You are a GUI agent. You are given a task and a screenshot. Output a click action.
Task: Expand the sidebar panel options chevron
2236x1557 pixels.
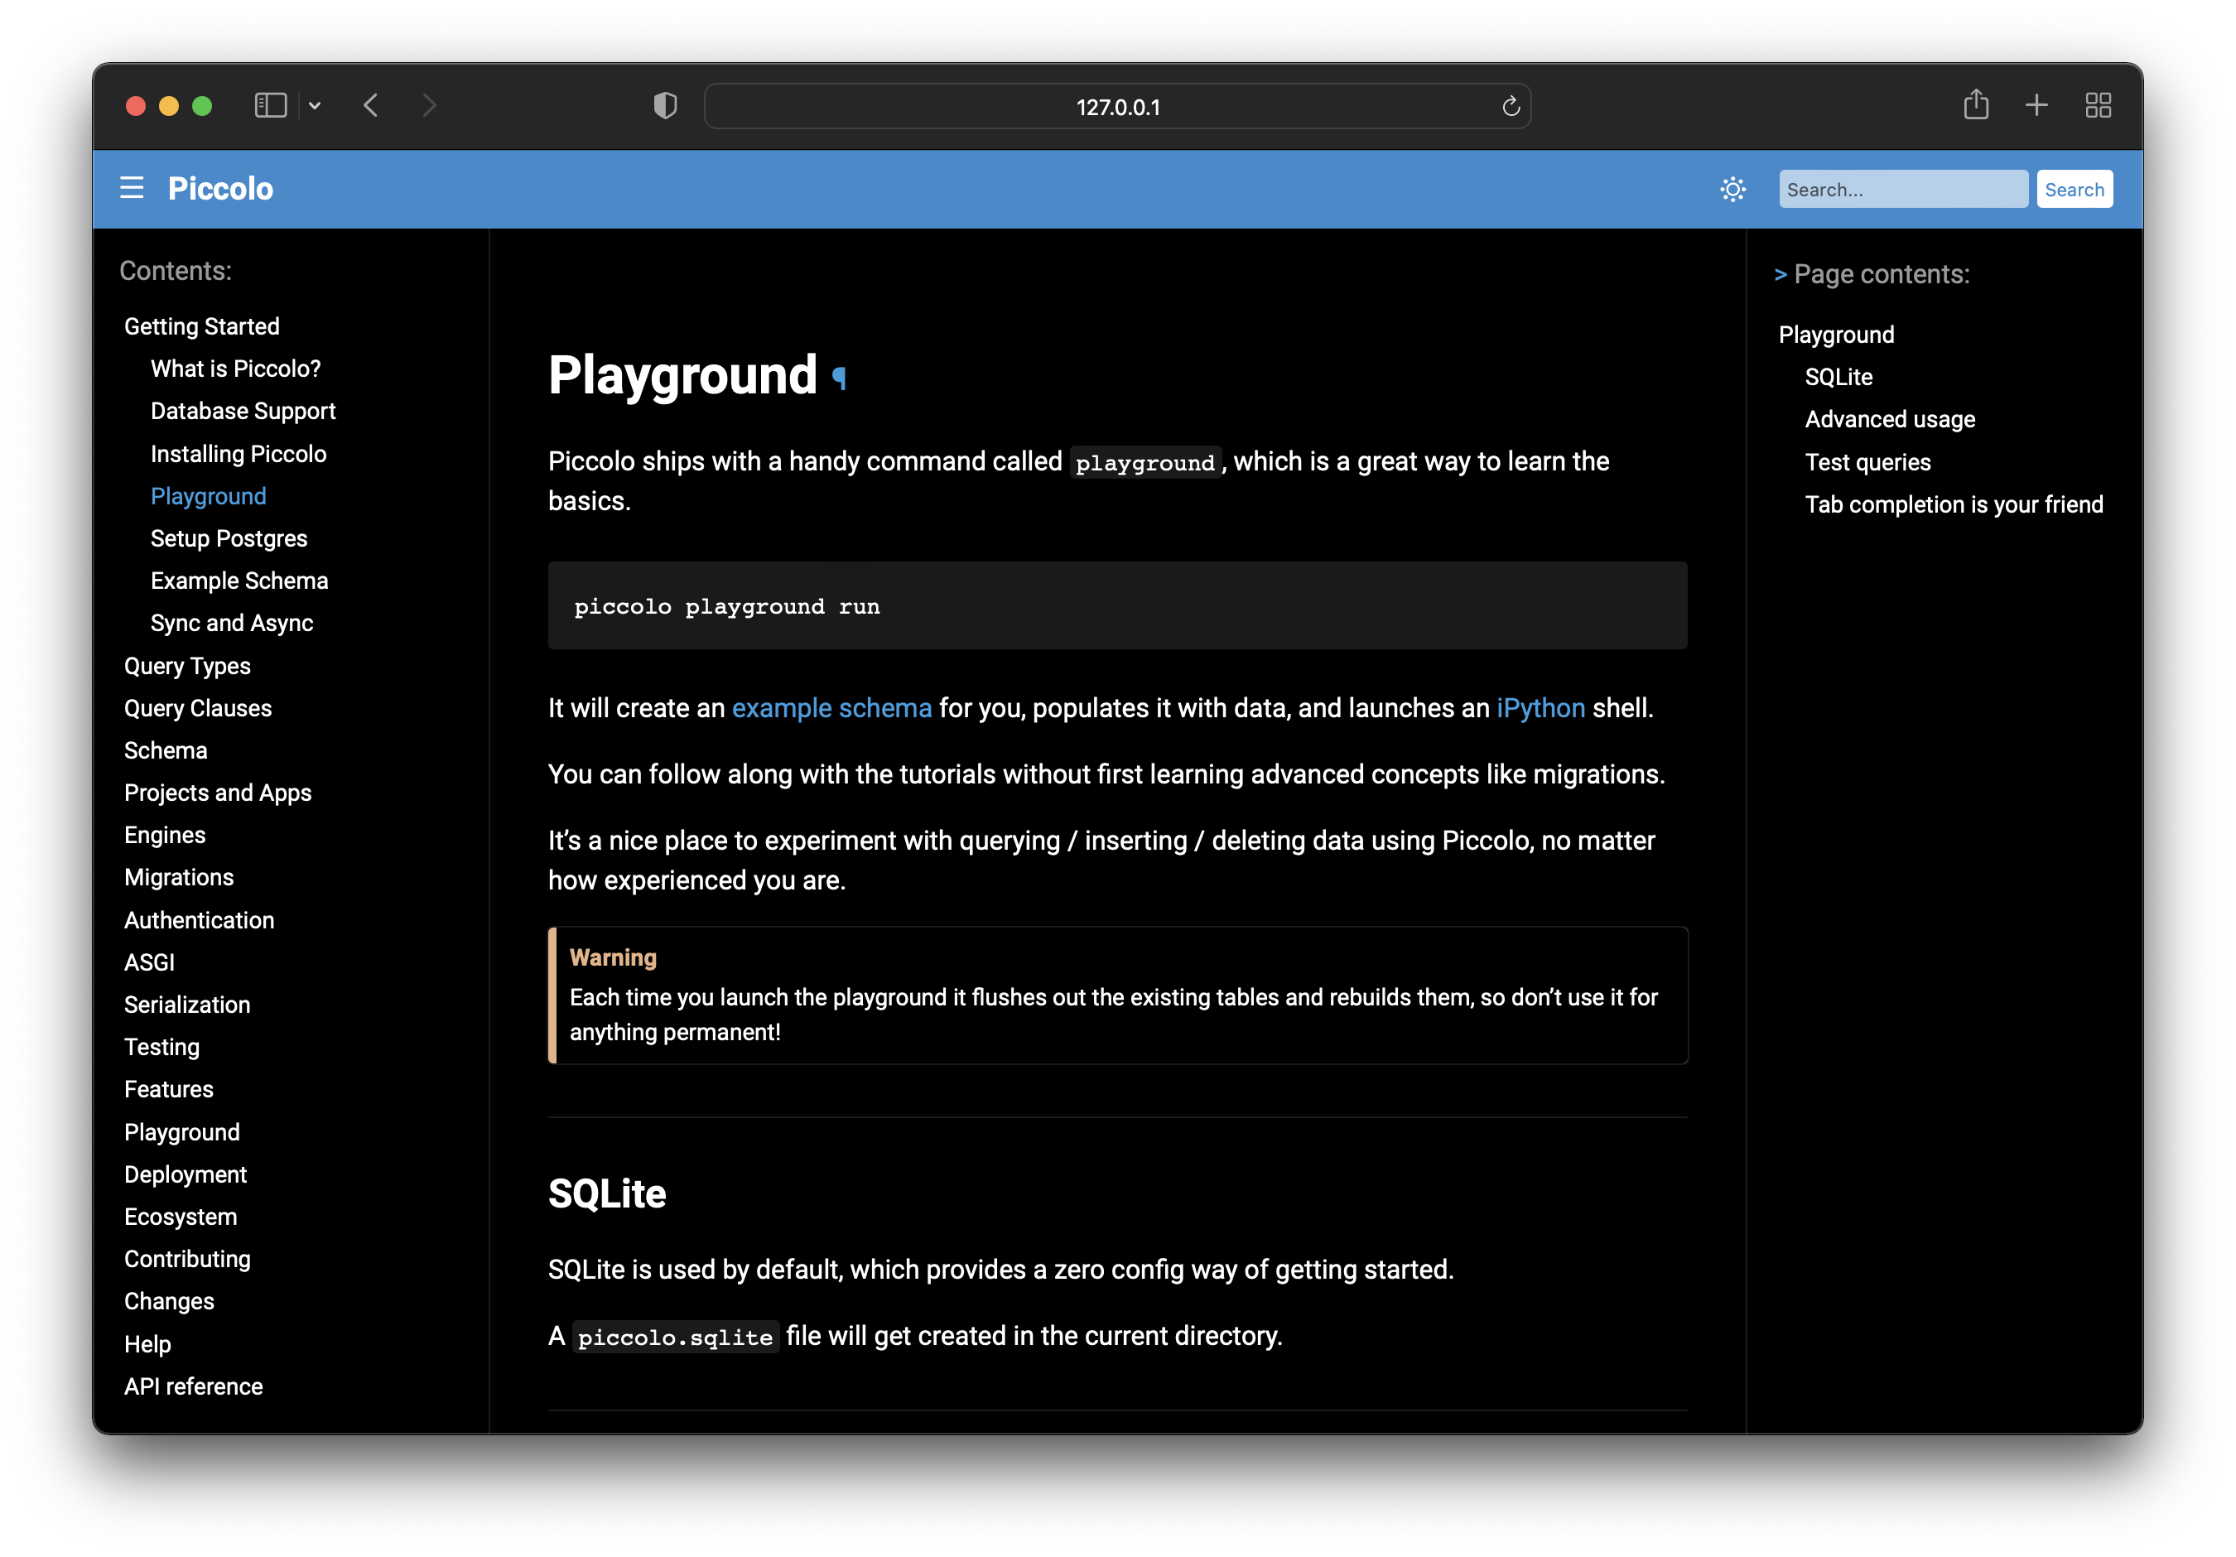pos(314,105)
